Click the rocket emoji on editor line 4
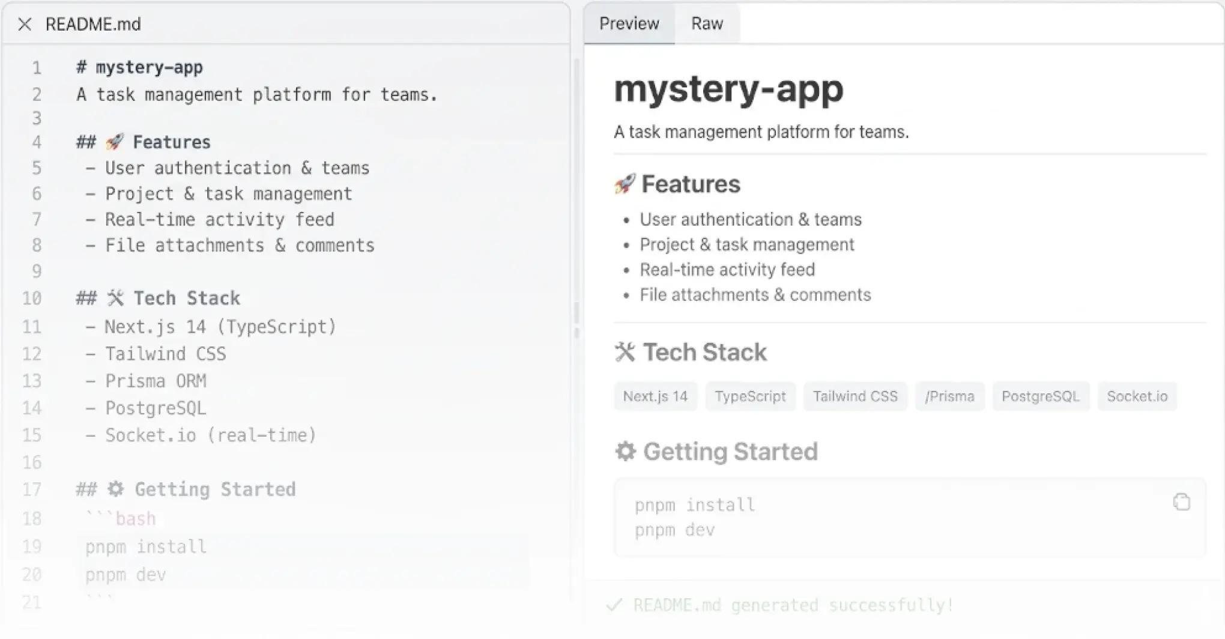The width and height of the screenshot is (1225, 639). (x=115, y=142)
